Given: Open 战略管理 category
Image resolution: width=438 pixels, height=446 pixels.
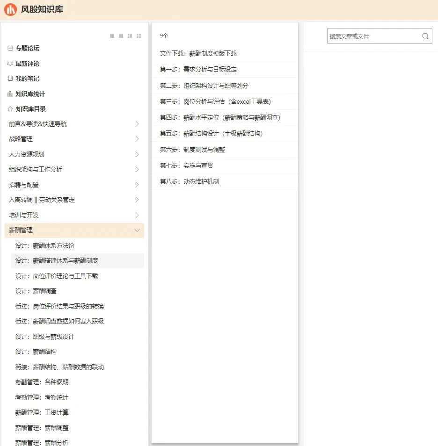Looking at the screenshot, I should 21,139.
